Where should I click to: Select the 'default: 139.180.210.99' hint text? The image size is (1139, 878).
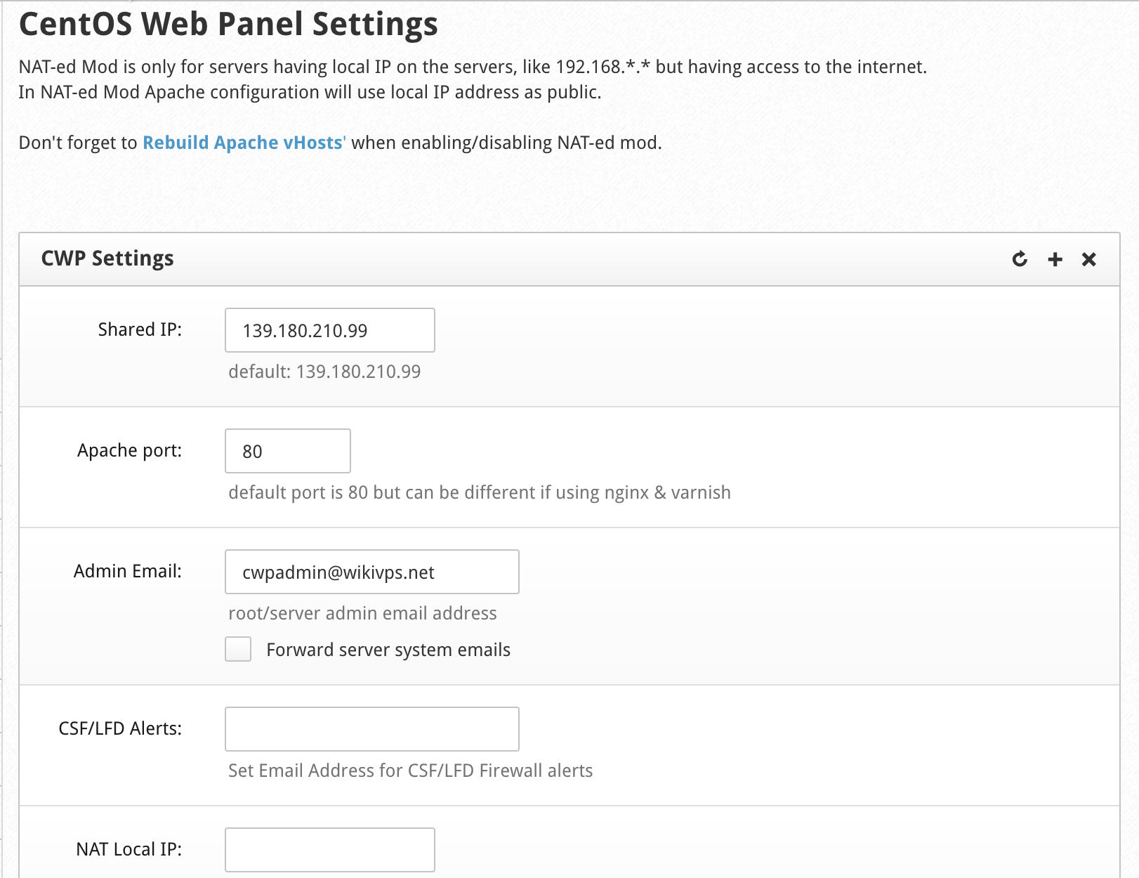[324, 372]
